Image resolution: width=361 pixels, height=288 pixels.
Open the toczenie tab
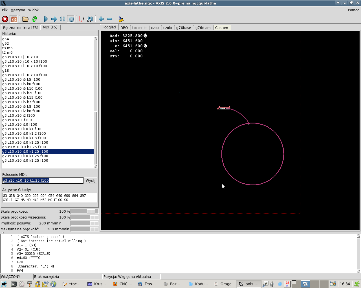coord(139,28)
